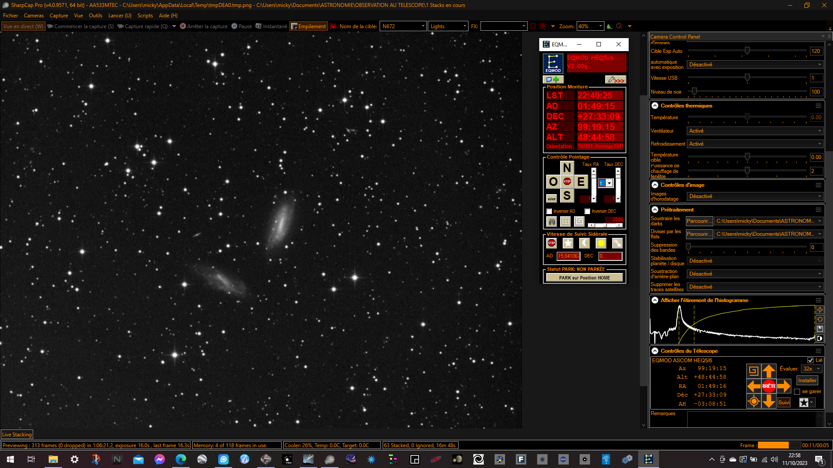Click the S direction button in EQMOD
The height and width of the screenshot is (468, 833).
click(567, 196)
